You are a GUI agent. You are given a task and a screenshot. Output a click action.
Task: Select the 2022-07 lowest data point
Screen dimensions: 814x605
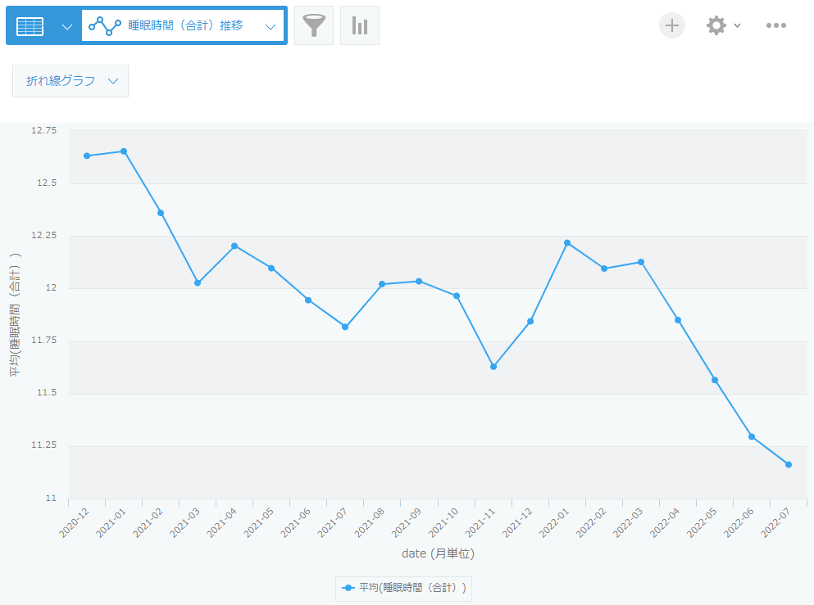(x=788, y=464)
